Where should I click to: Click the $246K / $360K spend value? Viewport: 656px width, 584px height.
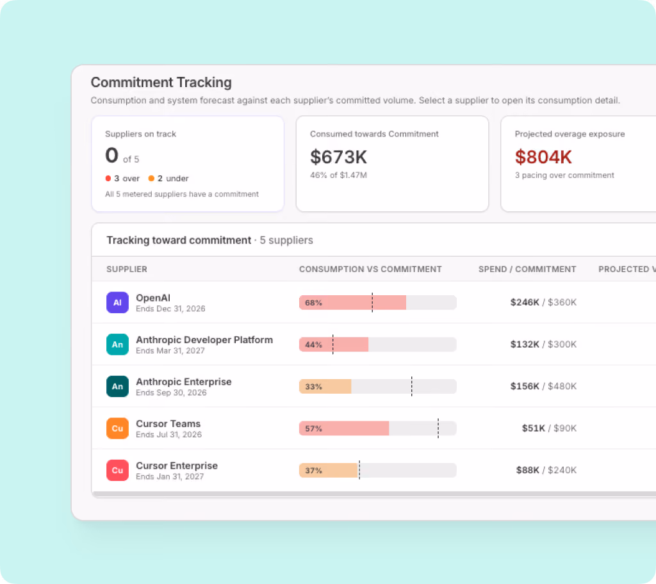click(x=543, y=302)
